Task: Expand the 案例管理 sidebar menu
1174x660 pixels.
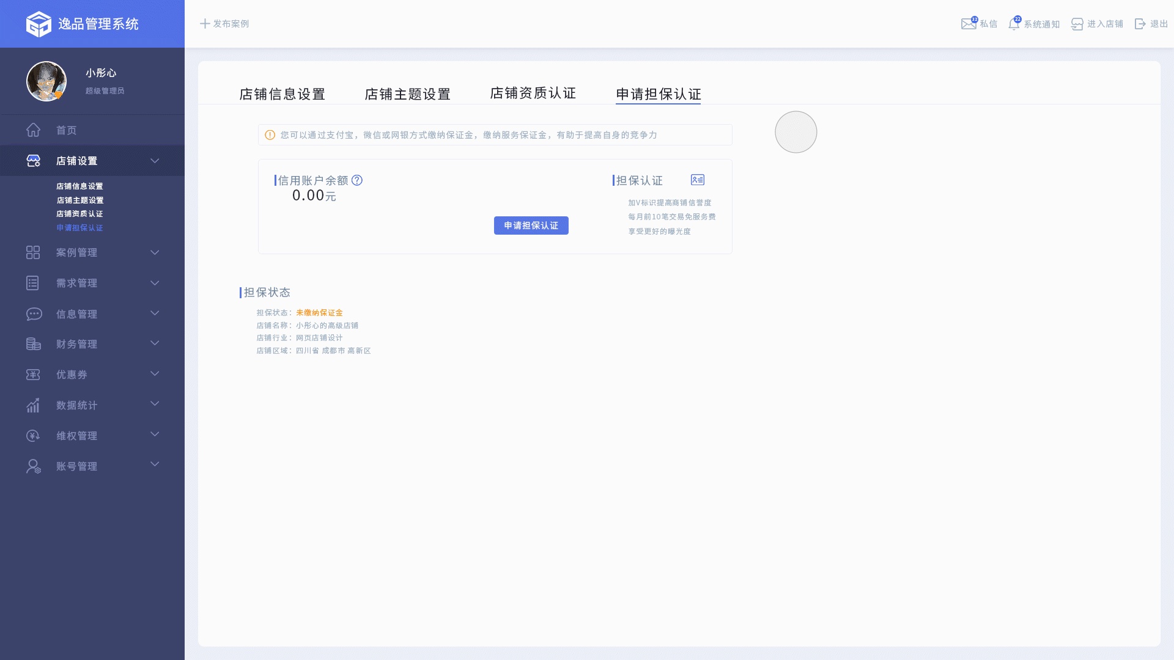Action: [76, 252]
